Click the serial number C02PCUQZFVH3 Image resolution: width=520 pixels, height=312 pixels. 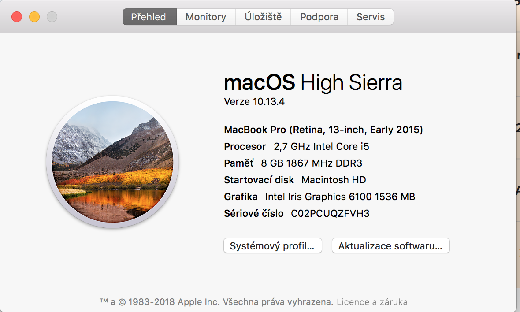click(330, 214)
